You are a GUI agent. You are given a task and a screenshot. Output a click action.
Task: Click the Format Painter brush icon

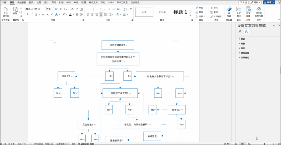pos(21,16)
